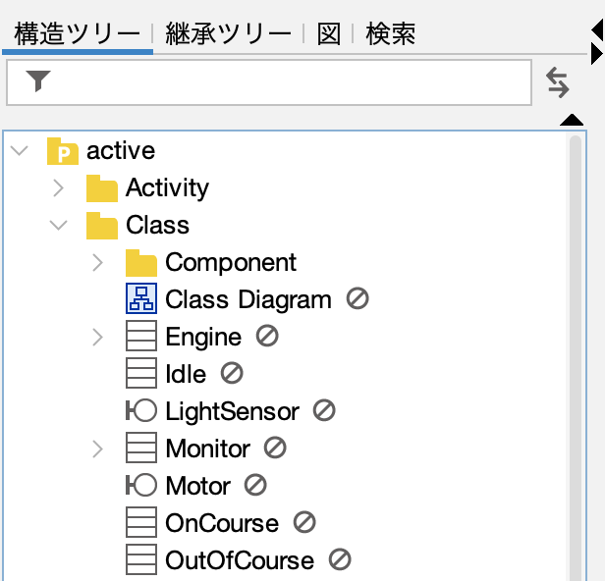Open the 図 tab
The height and width of the screenshot is (581, 605).
pos(329,34)
